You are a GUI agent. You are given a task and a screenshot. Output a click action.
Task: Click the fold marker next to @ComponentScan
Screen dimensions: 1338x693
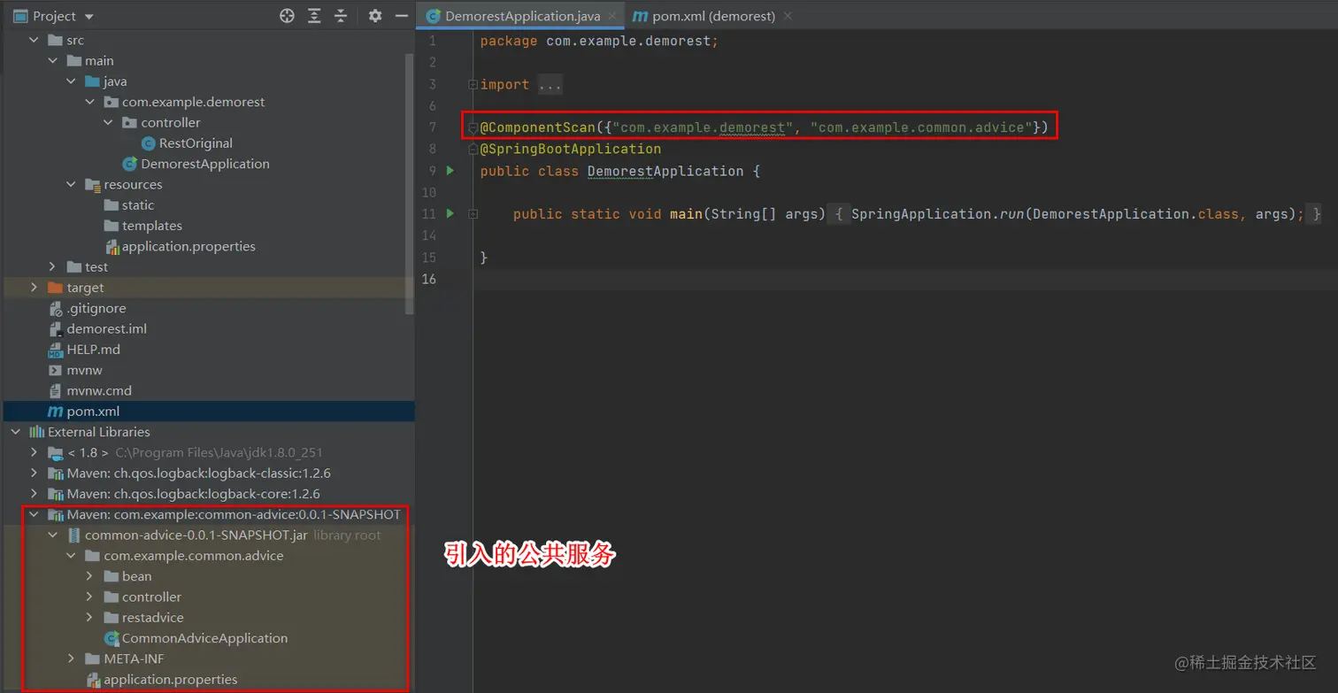[x=473, y=128]
